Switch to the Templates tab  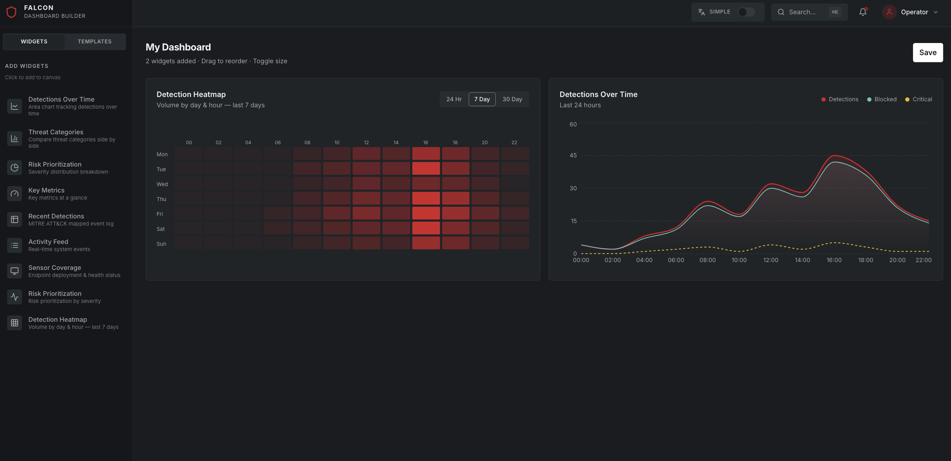(94, 41)
